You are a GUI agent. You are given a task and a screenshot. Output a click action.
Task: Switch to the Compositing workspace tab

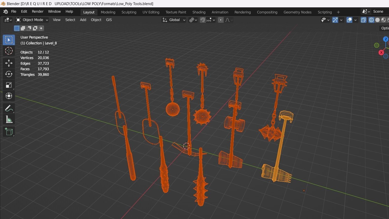267,12
